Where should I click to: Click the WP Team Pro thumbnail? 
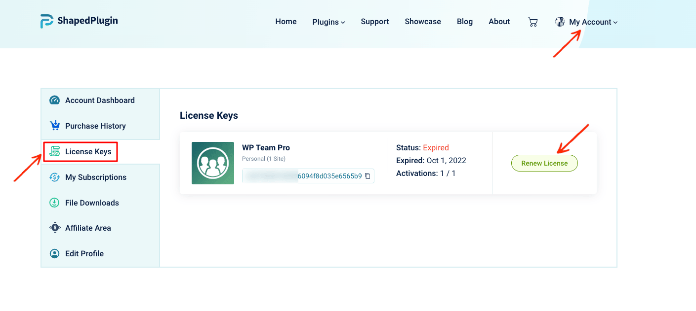coord(213,163)
